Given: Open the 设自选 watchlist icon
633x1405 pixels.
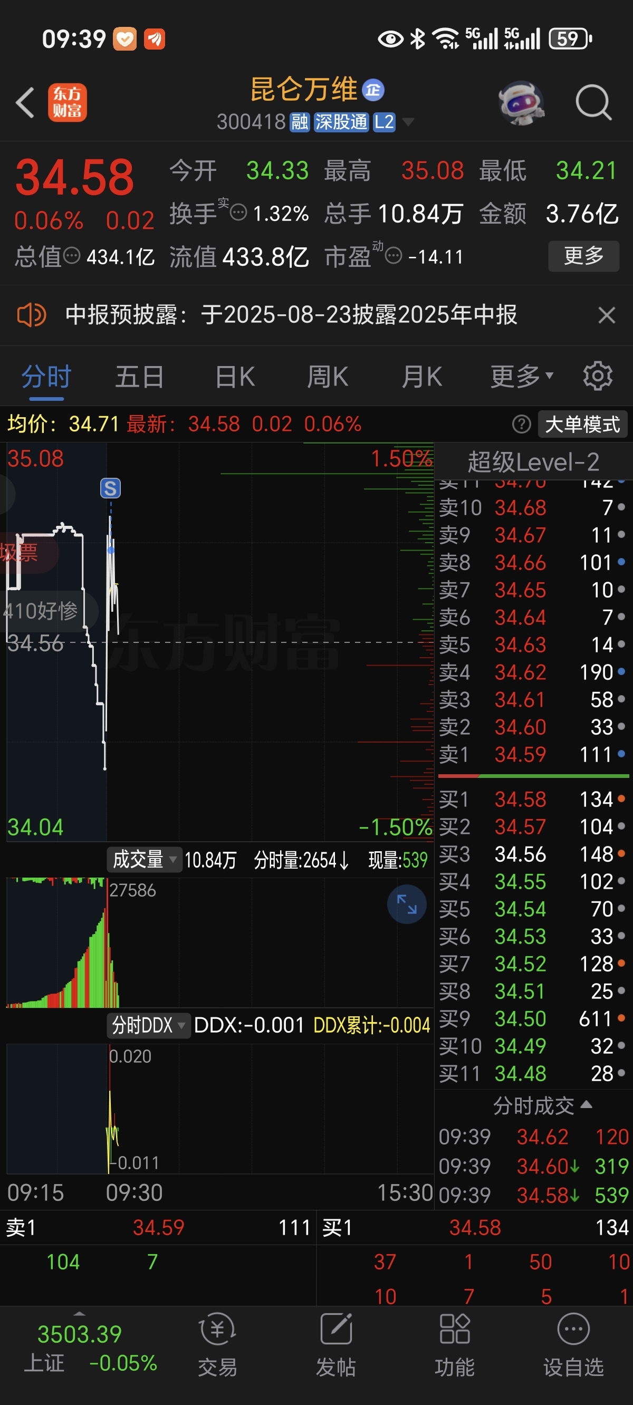Looking at the screenshot, I should [x=573, y=1344].
